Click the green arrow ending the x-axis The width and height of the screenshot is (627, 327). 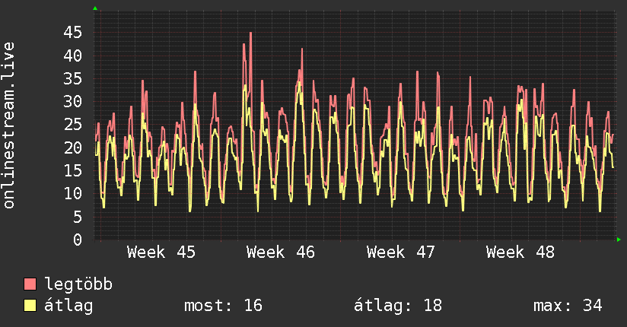[x=619, y=240]
